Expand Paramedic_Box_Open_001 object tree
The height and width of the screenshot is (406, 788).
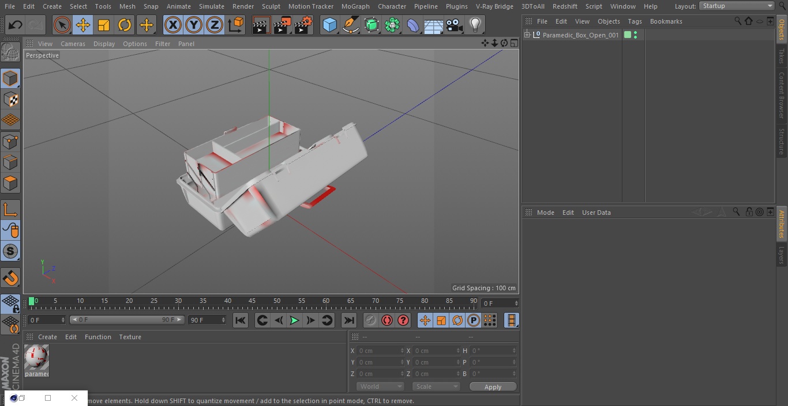(x=527, y=35)
